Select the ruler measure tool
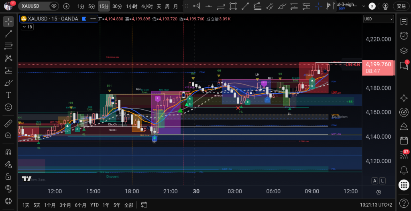411x211 pixels. (8, 123)
